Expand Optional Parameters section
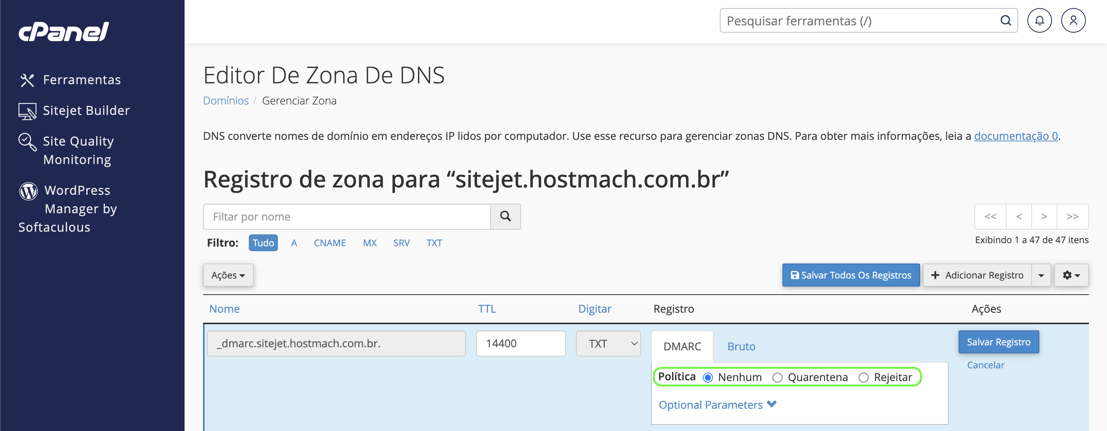This screenshot has width=1107, height=431. (717, 404)
